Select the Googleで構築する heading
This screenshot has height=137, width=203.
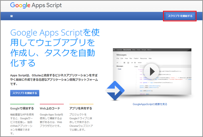pos(22,108)
